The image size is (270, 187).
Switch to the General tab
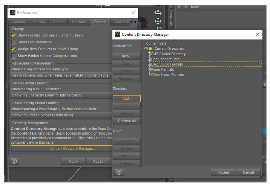pos(18,22)
